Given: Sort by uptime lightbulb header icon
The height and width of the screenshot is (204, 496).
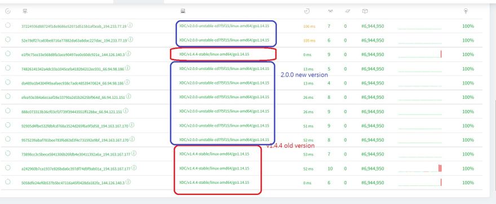Looking at the screenshot, I should 466,11.
